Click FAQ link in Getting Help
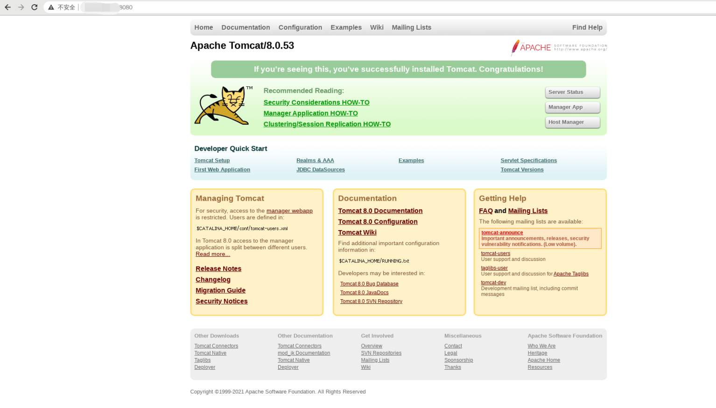Screen dimensions: 716x408 486,211
